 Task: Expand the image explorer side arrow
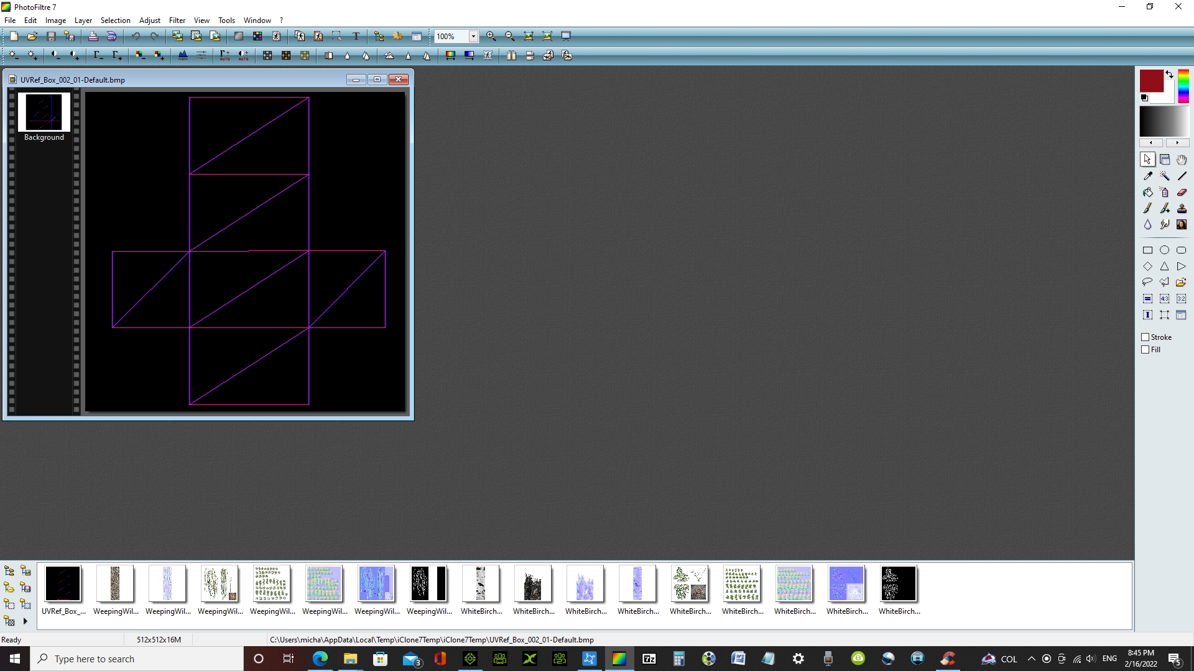tap(25, 621)
